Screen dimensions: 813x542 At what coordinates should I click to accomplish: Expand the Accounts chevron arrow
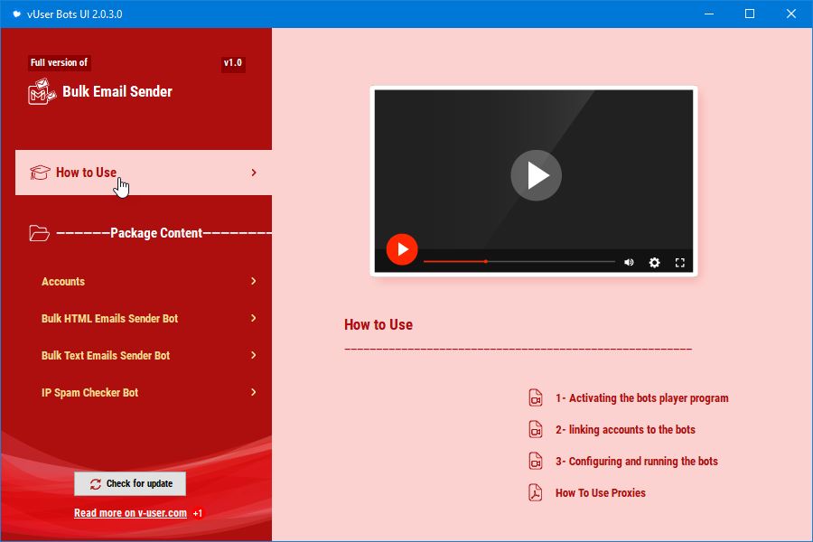[x=254, y=281]
